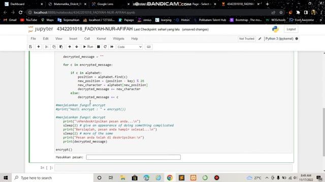
Task: Go back in browser
Action: 5,12
